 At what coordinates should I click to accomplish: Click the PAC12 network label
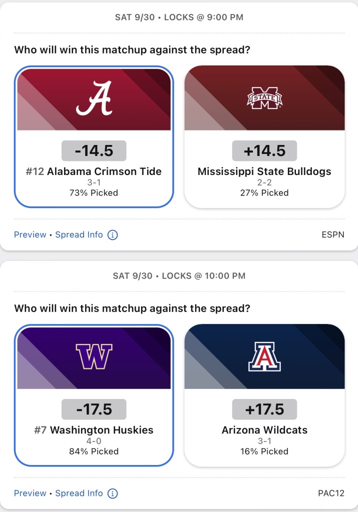[331, 493]
